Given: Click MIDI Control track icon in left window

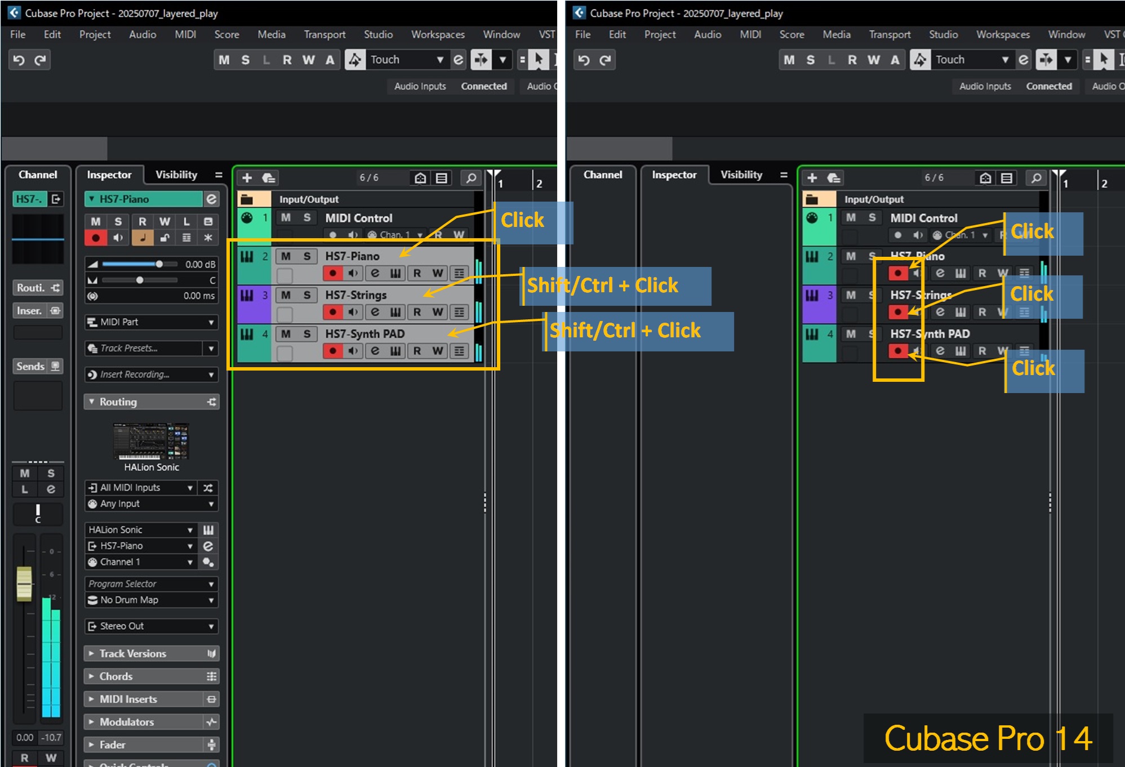Looking at the screenshot, I should (247, 218).
